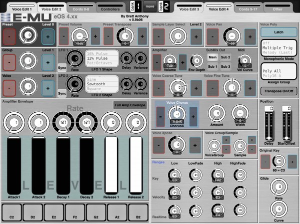The height and width of the screenshot is (224, 300).
Task: Adjust the Decay 2 level slider
Action: point(86,165)
